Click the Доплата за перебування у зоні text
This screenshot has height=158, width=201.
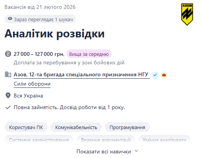coord(69,63)
